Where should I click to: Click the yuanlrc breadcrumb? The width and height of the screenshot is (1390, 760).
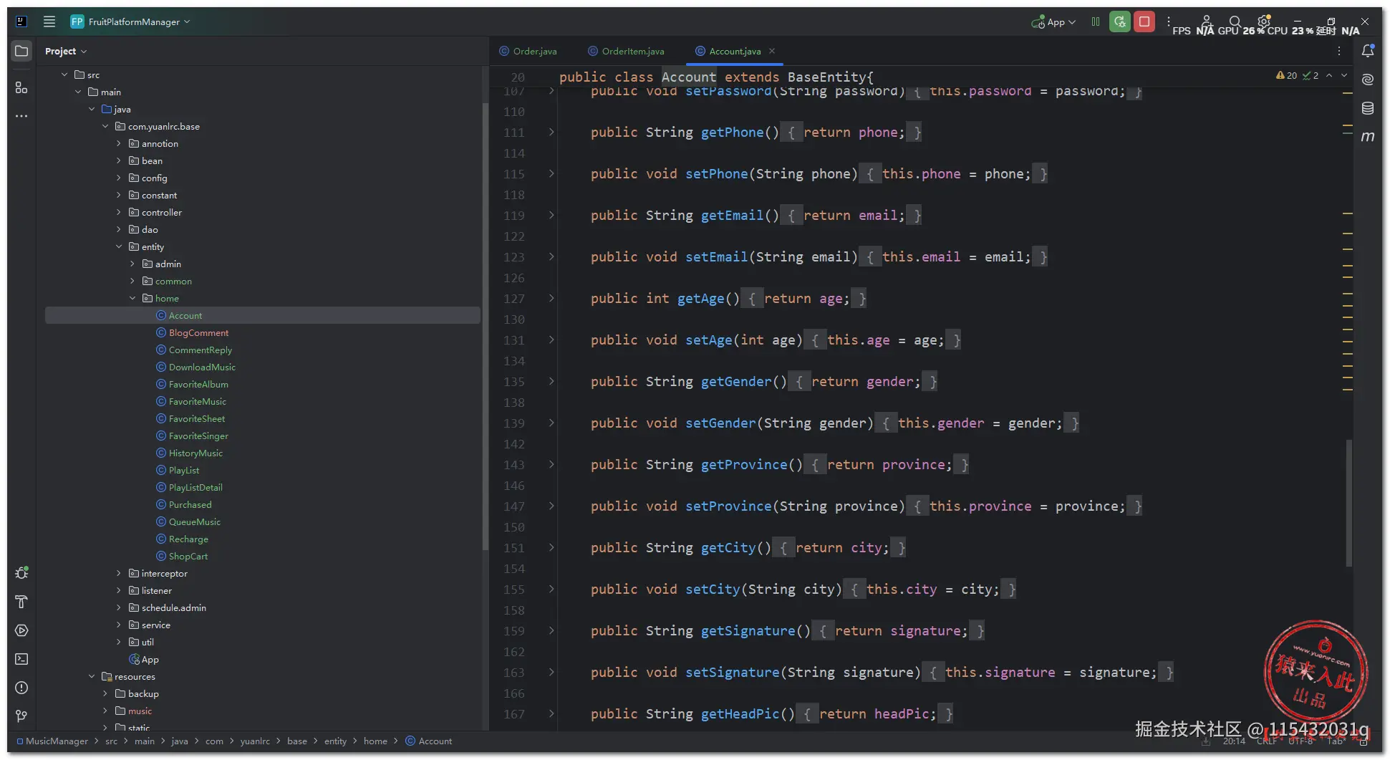tap(255, 741)
